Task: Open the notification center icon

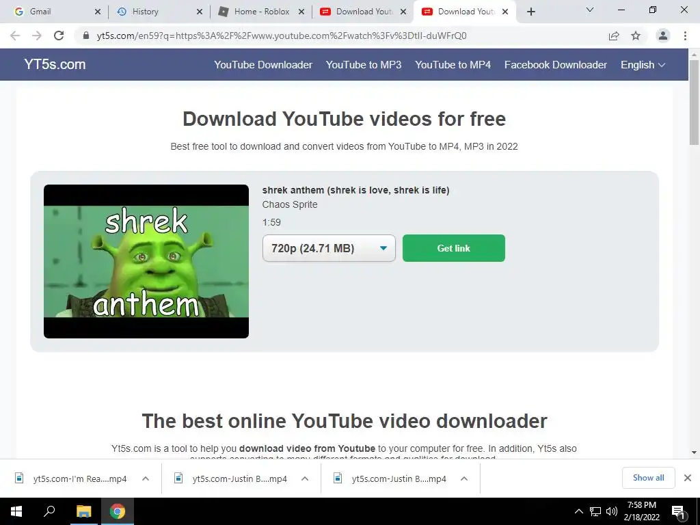Action: click(x=679, y=512)
